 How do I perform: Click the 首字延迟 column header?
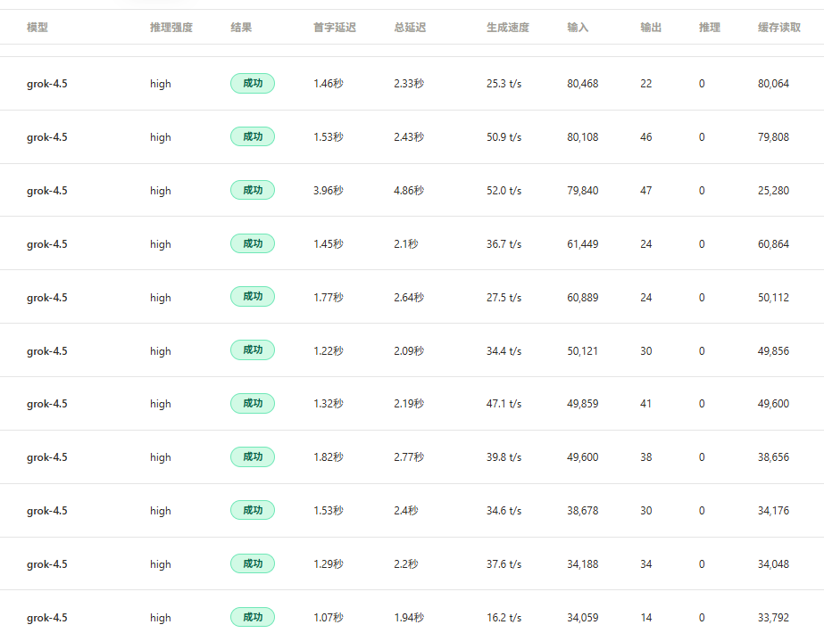(x=335, y=28)
